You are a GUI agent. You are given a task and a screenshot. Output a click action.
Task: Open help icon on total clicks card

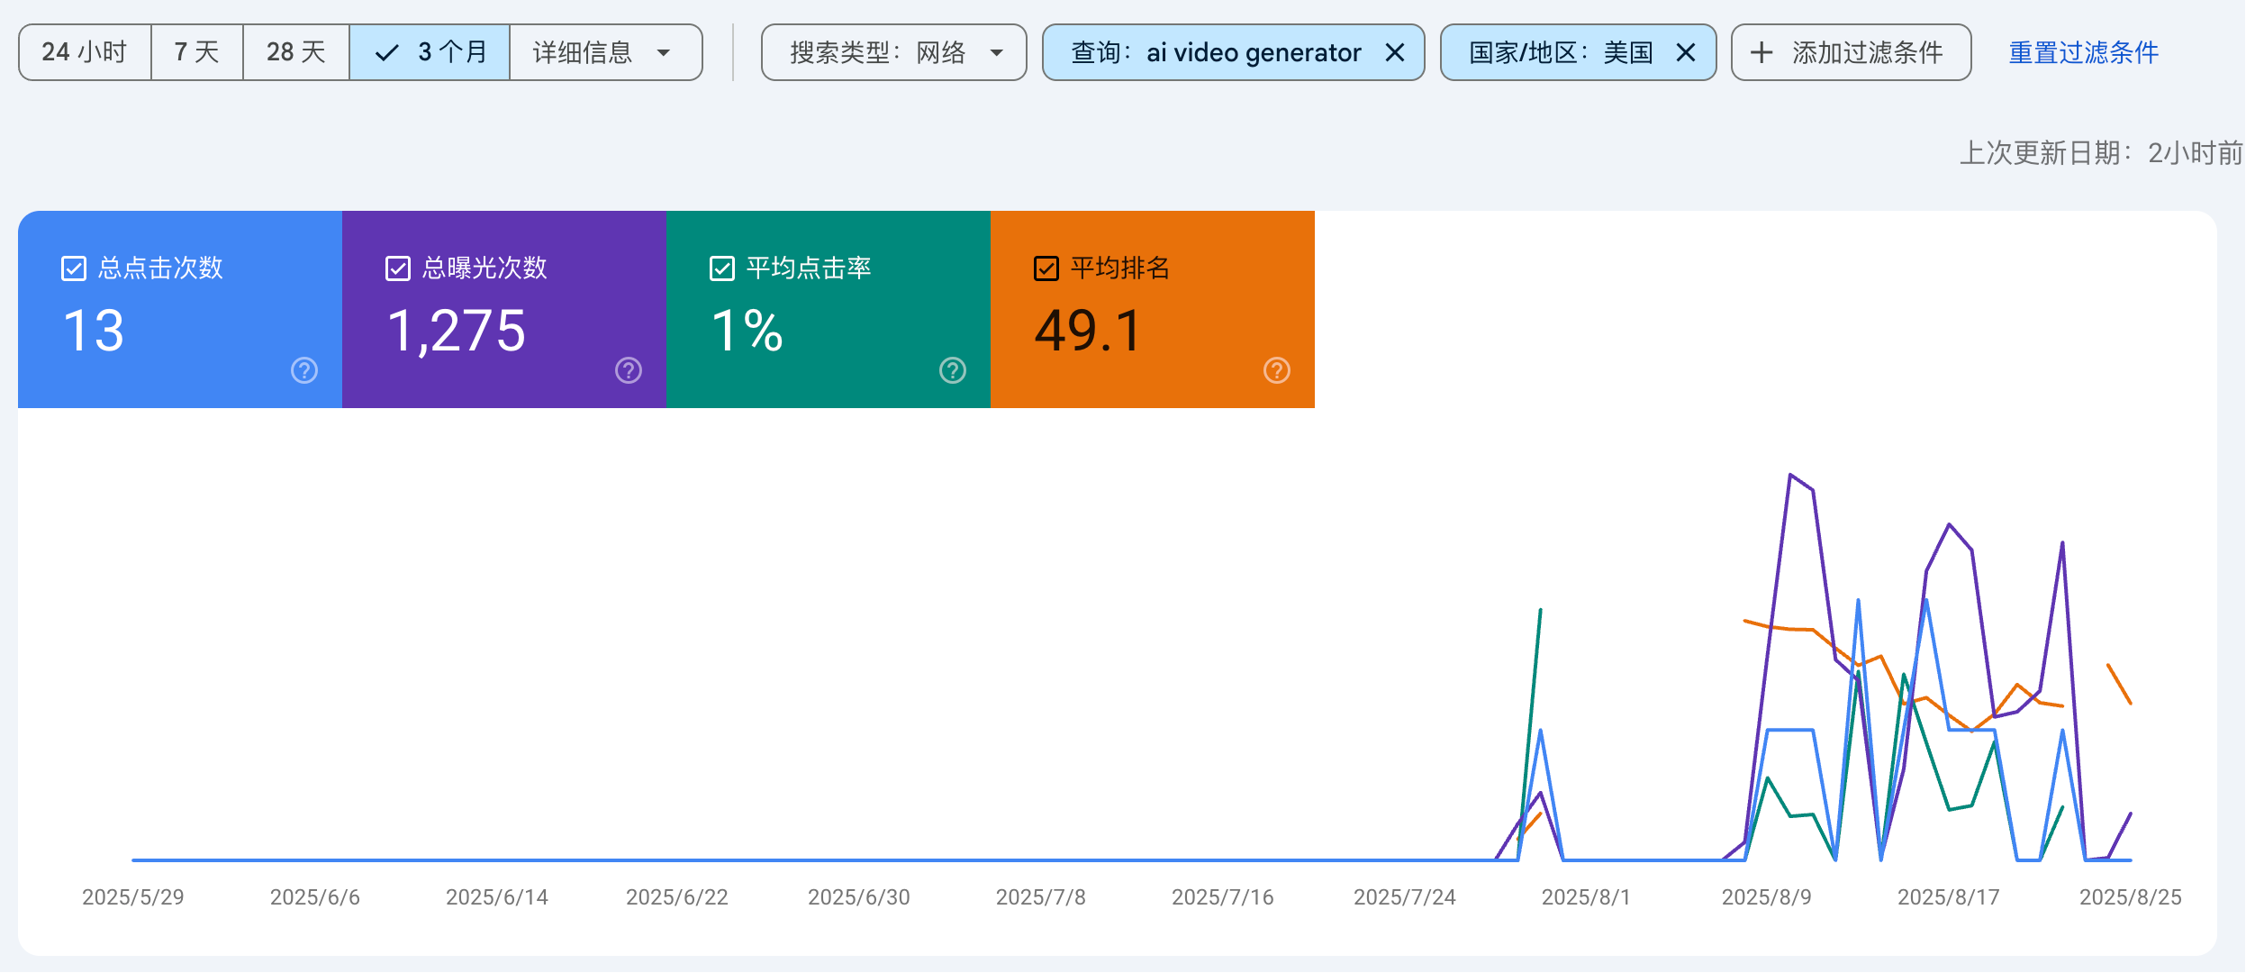(x=304, y=370)
